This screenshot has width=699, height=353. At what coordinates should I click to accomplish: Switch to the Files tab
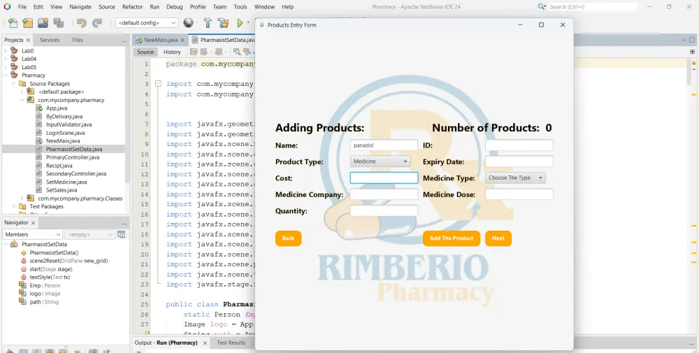78,40
